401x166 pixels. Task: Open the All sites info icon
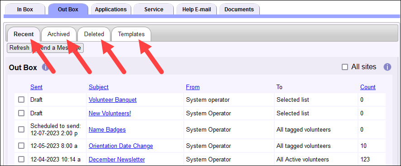[x=387, y=67]
